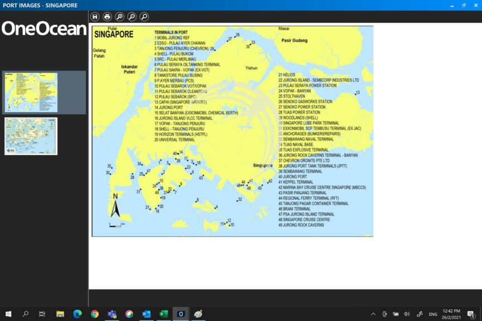Click the 'Yishun' map label
This screenshot has height=321, width=482.
pyautogui.click(x=251, y=68)
